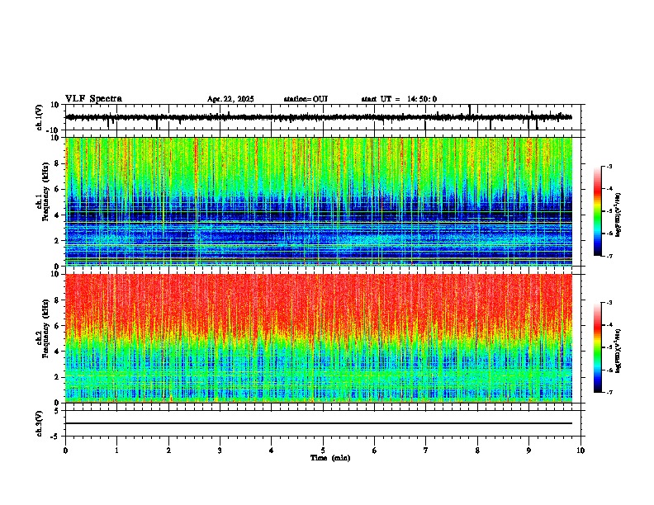Click time axis tick label "9"

pos(528,451)
